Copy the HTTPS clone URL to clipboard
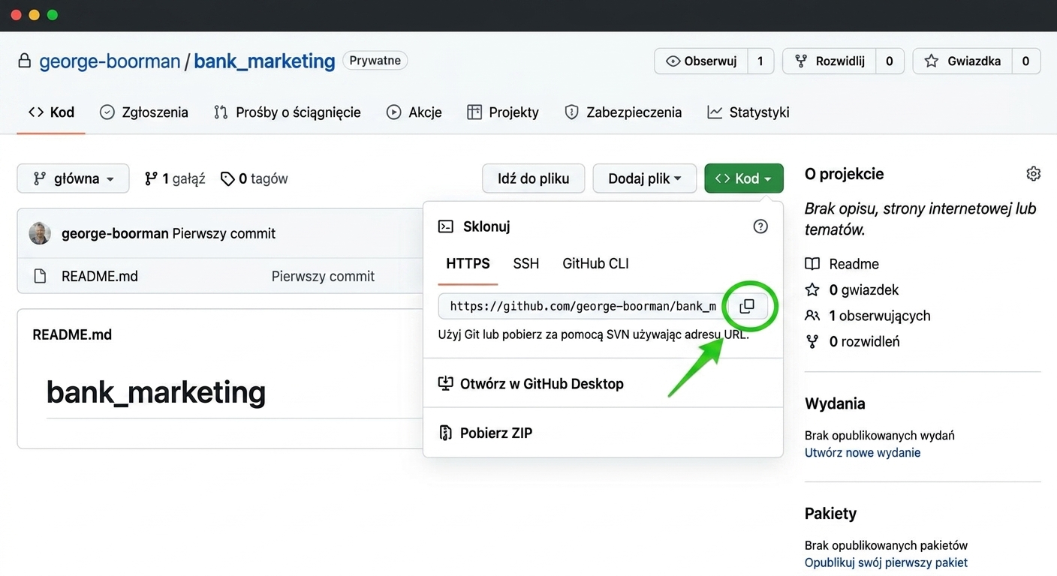The image size is (1057, 576). coord(747,306)
